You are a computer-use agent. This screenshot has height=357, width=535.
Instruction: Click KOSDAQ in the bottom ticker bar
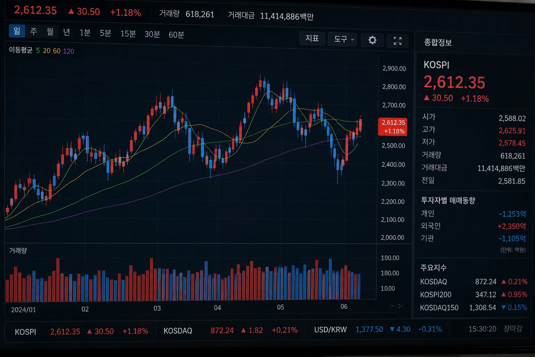[x=178, y=331]
